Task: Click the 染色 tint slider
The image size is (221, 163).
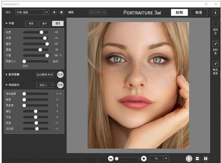Action: [36, 117]
